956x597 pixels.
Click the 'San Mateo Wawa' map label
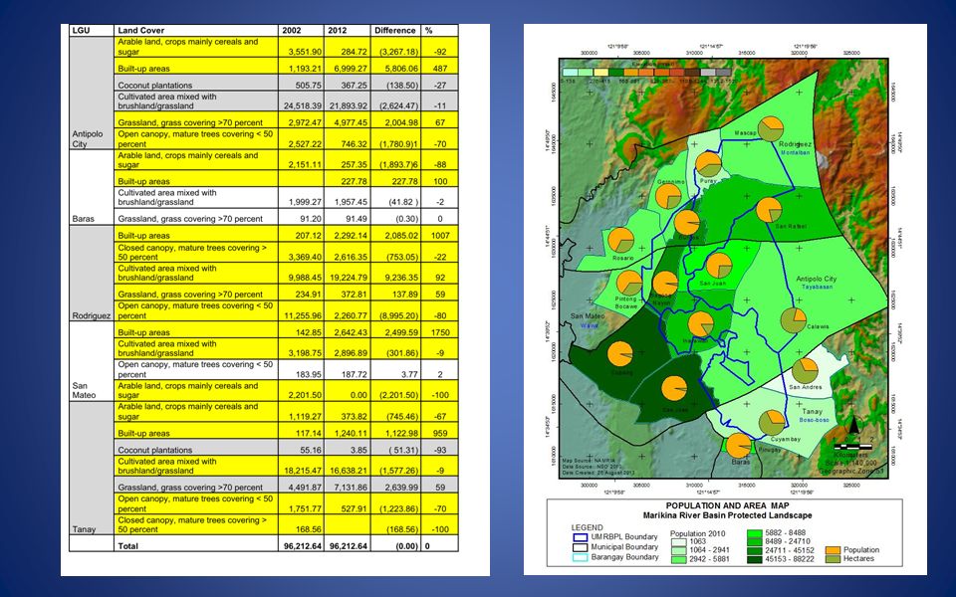(588, 320)
